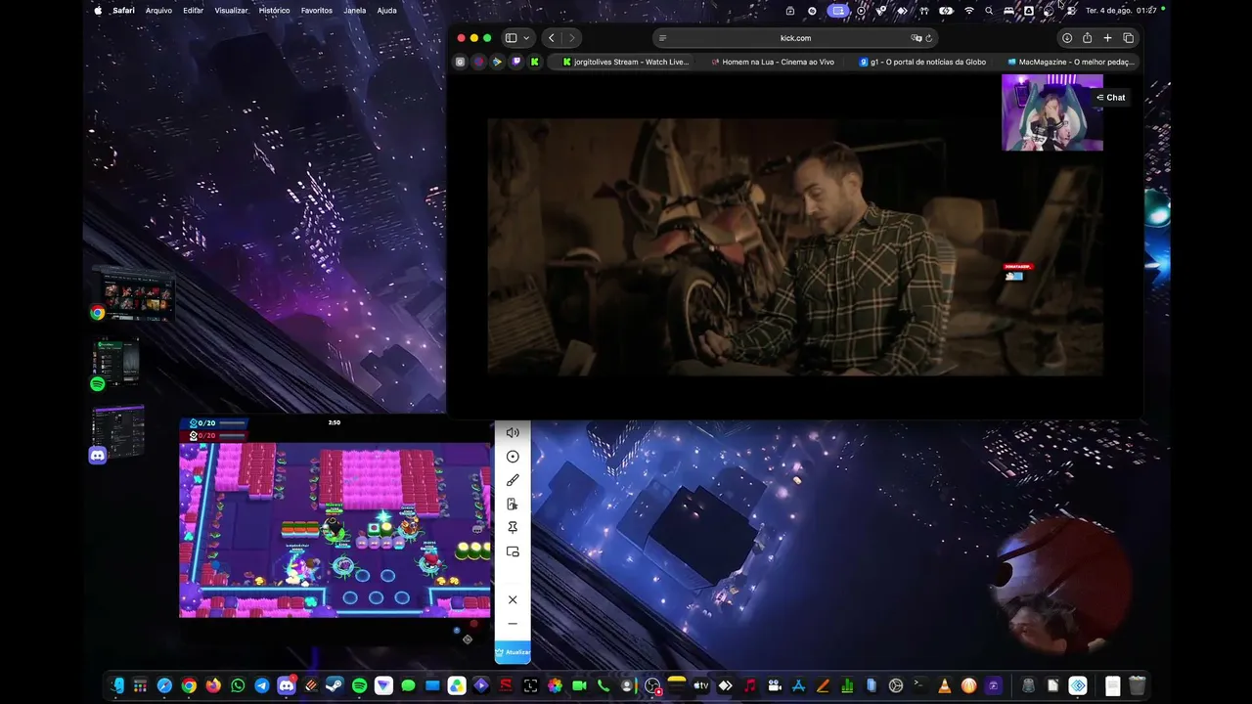
Task: Open the Arquivo menu
Action: tap(158, 11)
